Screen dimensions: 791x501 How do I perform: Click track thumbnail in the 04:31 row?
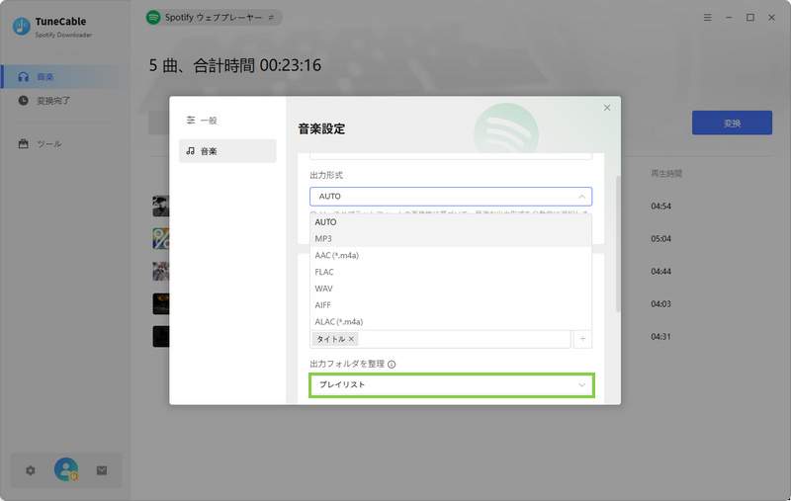(x=161, y=336)
